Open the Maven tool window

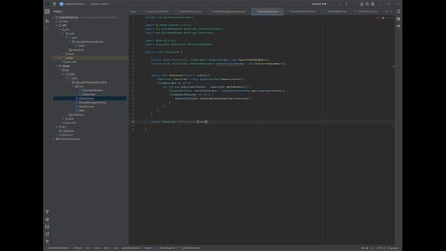[x=399, y=26]
